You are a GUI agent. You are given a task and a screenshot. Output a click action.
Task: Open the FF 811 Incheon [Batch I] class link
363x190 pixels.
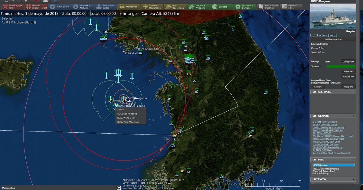tap(324, 35)
